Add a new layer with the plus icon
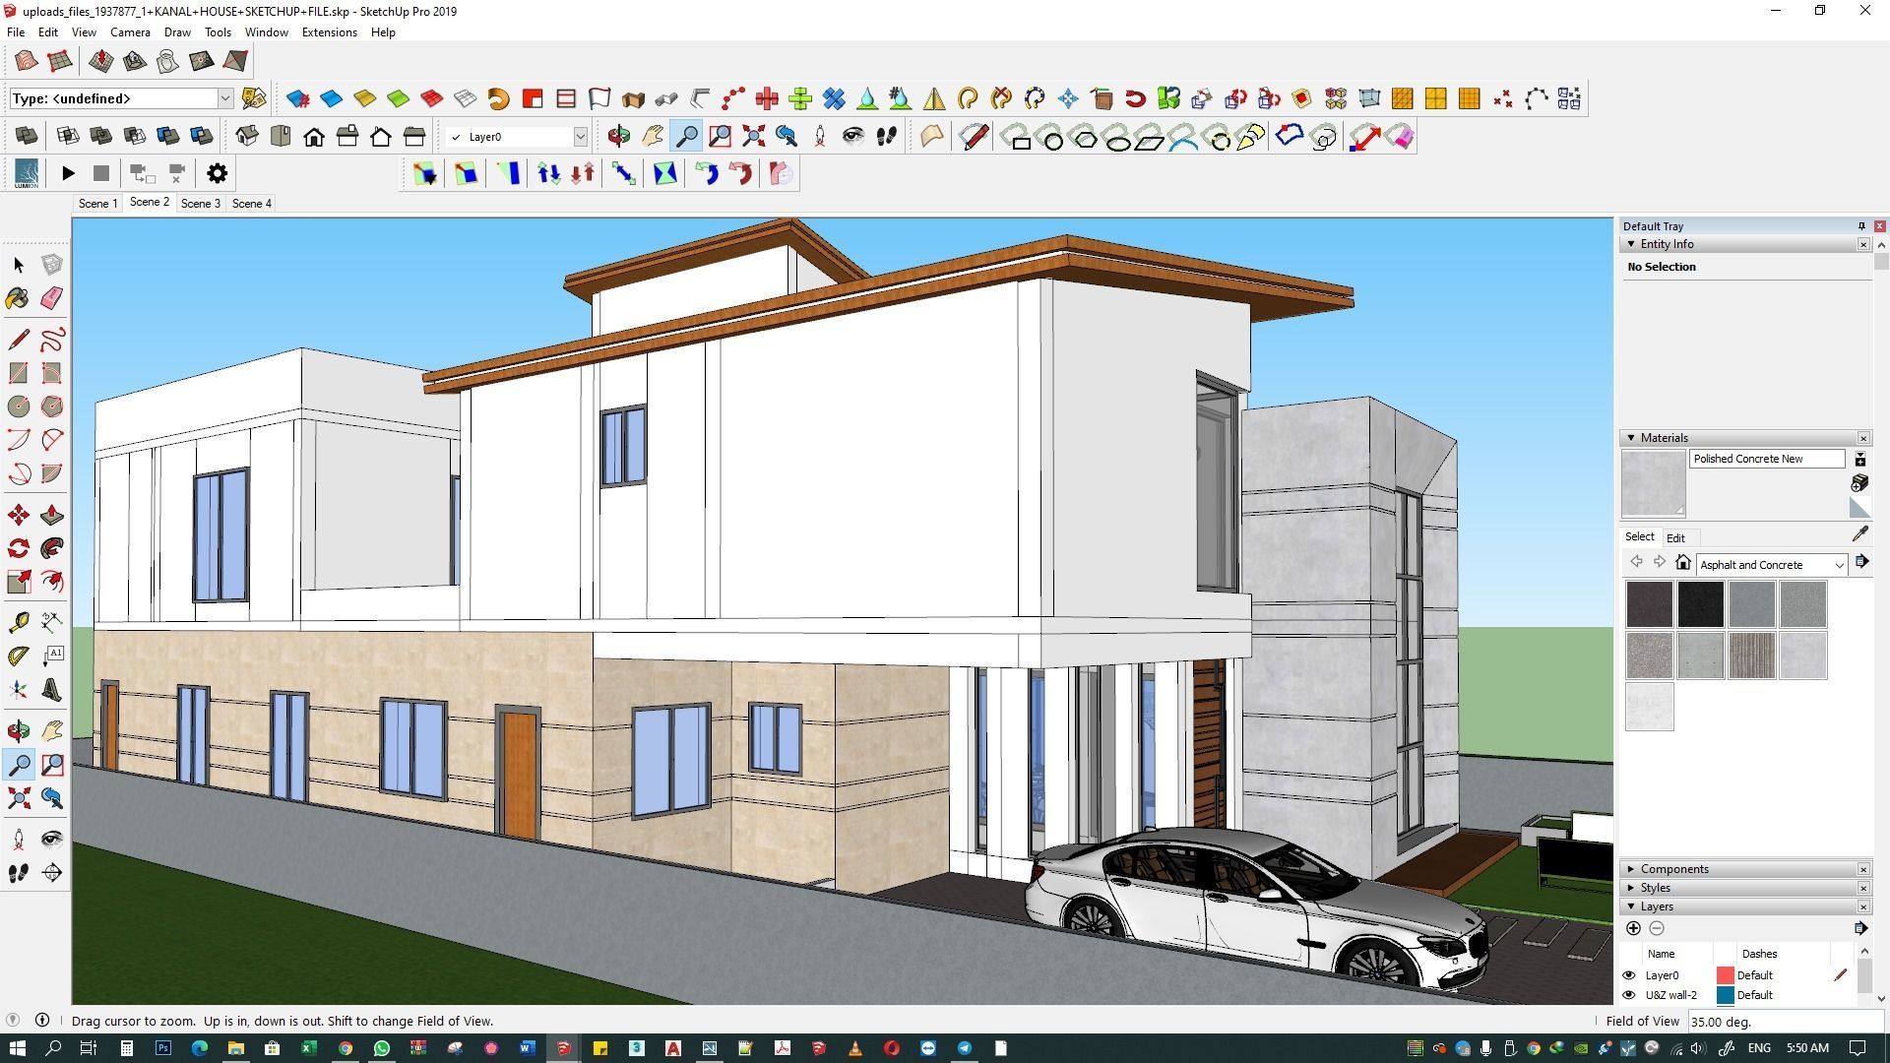 (x=1633, y=928)
